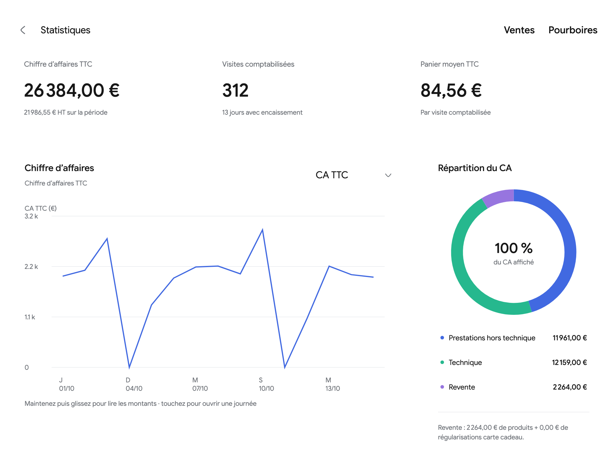Click the 2.2 k axis label
The height and width of the screenshot is (461, 614).
(x=31, y=267)
